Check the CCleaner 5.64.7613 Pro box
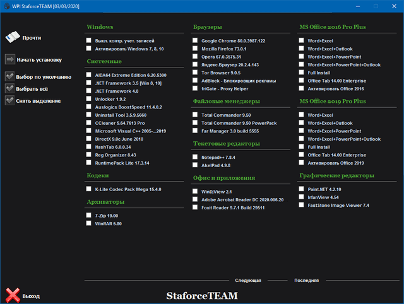The width and height of the screenshot is (404, 304). pos(88,122)
